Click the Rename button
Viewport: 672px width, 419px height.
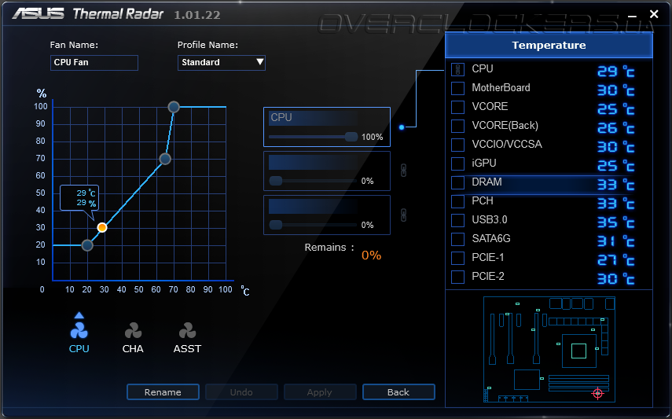click(163, 392)
